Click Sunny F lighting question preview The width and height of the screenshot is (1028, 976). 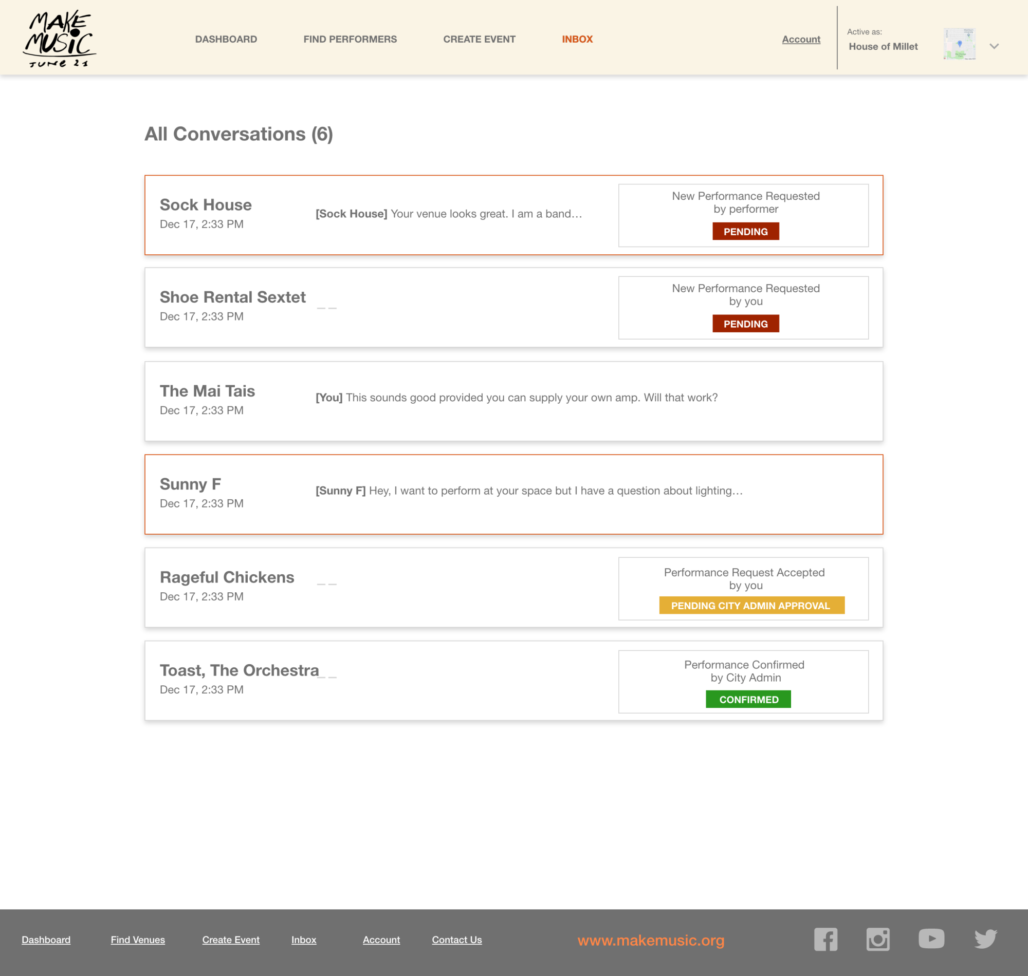pyautogui.click(x=529, y=491)
